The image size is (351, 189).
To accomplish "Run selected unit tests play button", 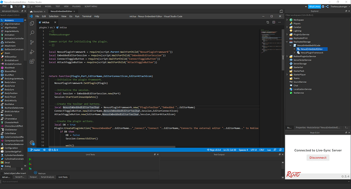I will (x=30, y=168).
